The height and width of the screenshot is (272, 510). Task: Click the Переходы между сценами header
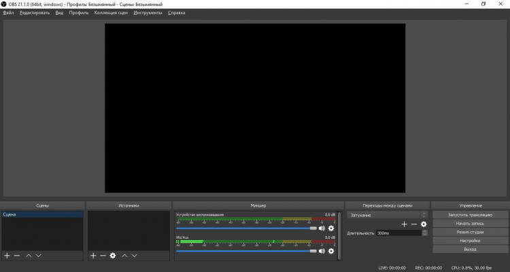click(388, 205)
